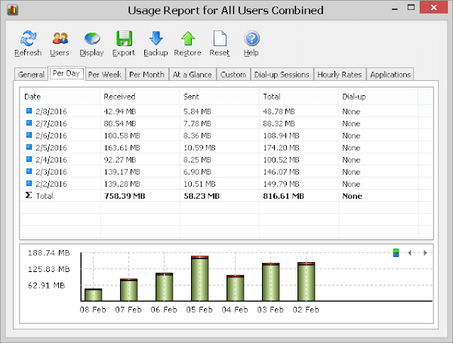
Task: Click the Sigma icon in Total row
Action: coord(29,195)
